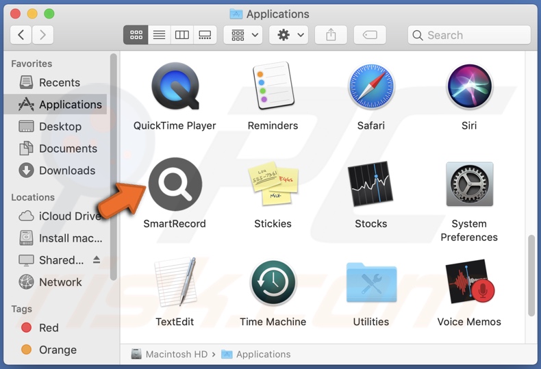Switch to list view
The width and height of the screenshot is (541, 369).
[159, 35]
